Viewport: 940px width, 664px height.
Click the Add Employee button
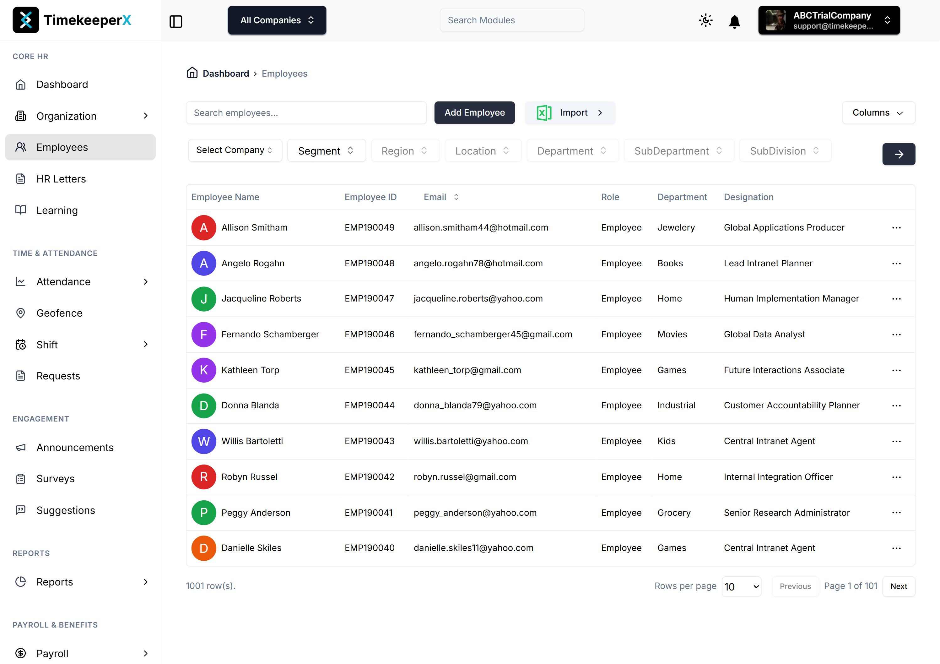click(474, 113)
